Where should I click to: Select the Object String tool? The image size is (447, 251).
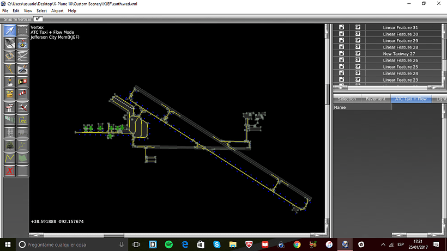22,145
